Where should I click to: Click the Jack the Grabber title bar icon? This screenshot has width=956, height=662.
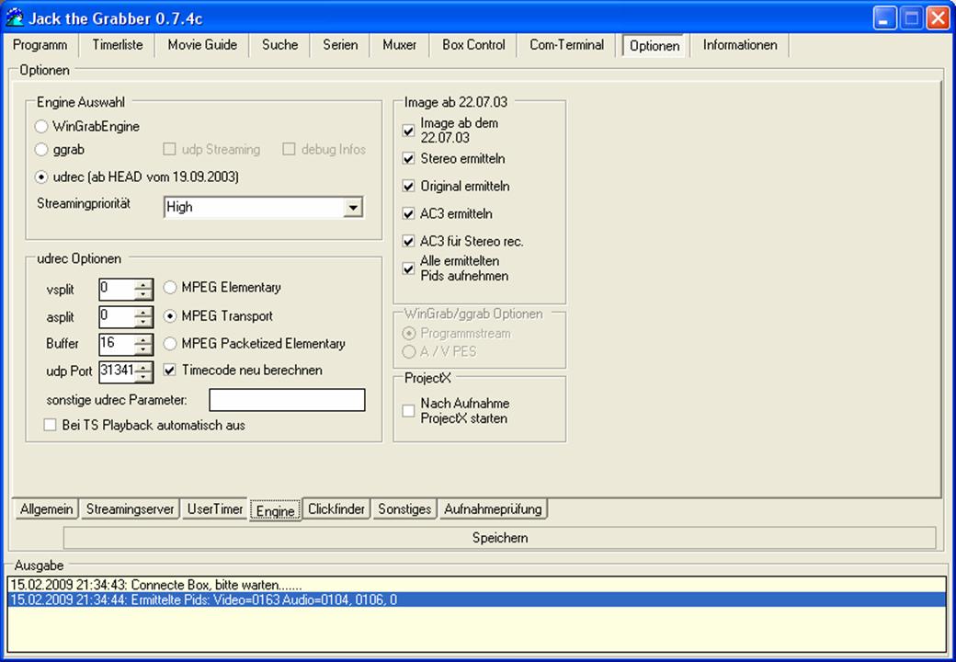point(15,17)
